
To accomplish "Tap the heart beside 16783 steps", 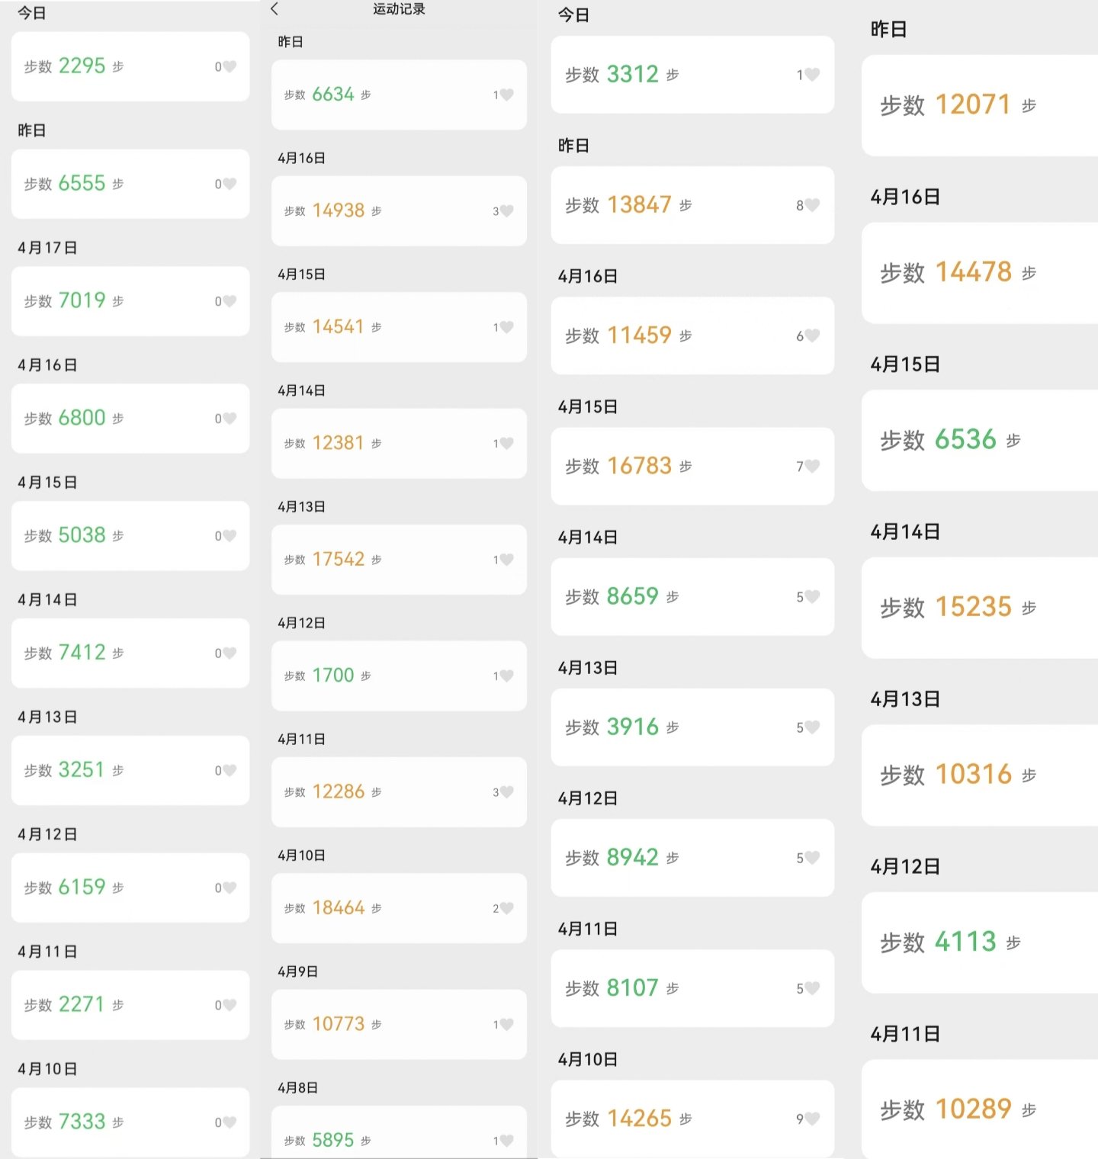I will pyautogui.click(x=812, y=466).
